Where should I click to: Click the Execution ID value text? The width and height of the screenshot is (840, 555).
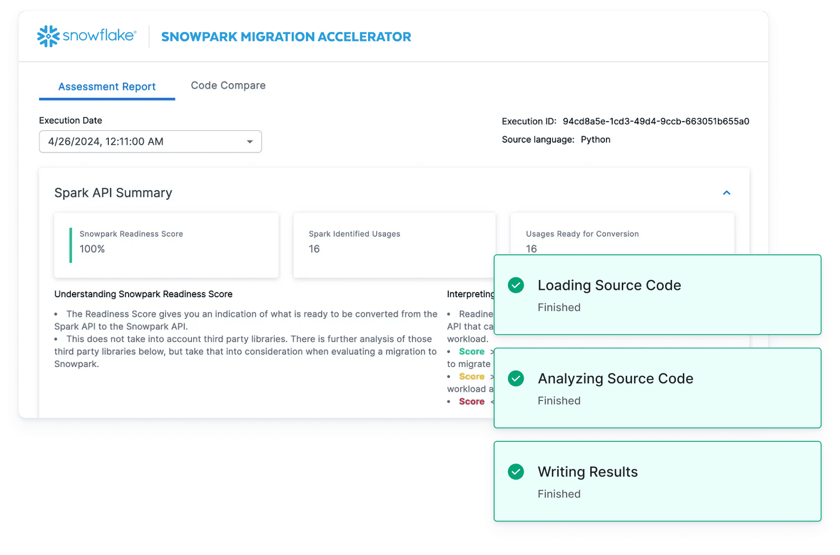(655, 121)
